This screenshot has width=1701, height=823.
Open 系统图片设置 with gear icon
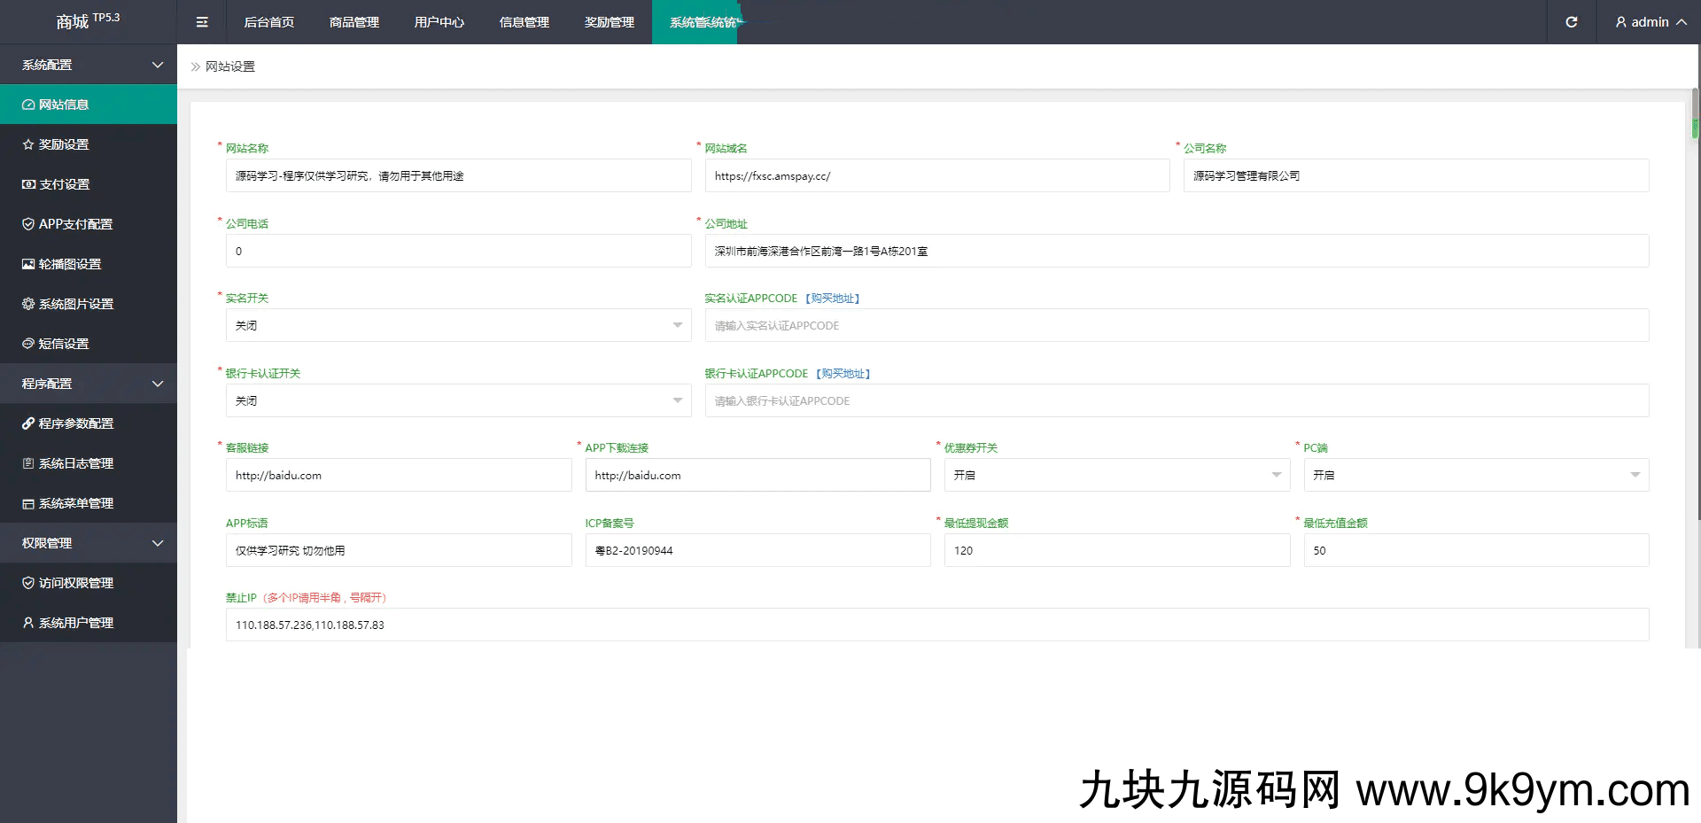pyautogui.click(x=75, y=304)
